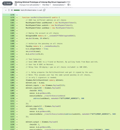
Task: Click the d.d.authorize(k.k) line
Action: (x=35, y=54)
